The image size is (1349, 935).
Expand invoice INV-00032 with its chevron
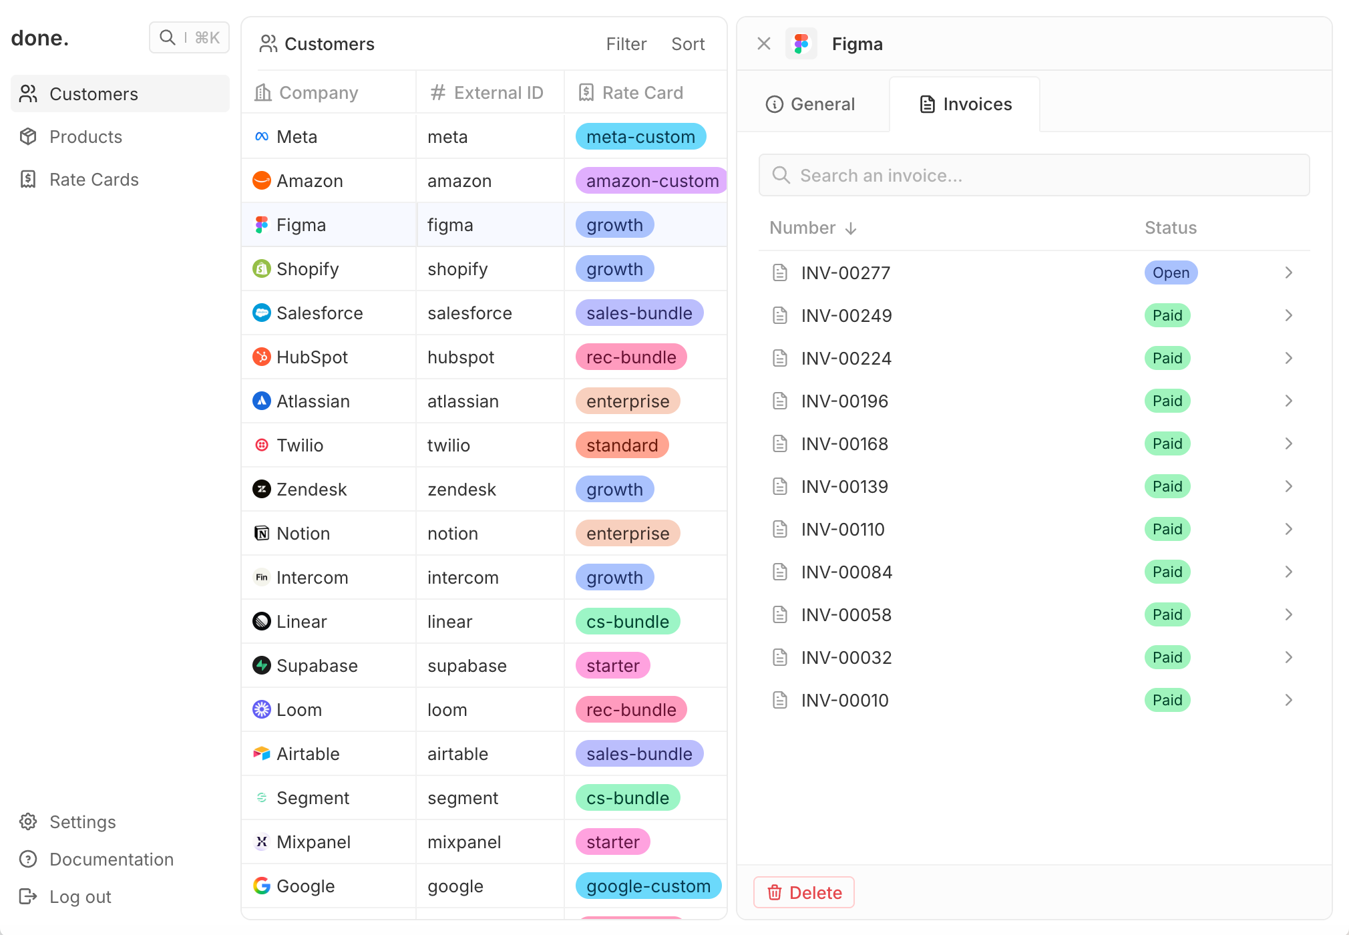(1289, 657)
